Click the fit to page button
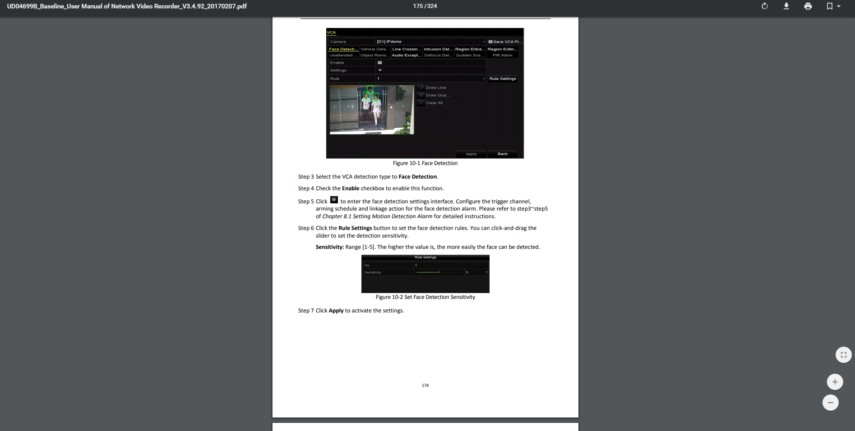Image resolution: width=855 pixels, height=431 pixels. 843,355
